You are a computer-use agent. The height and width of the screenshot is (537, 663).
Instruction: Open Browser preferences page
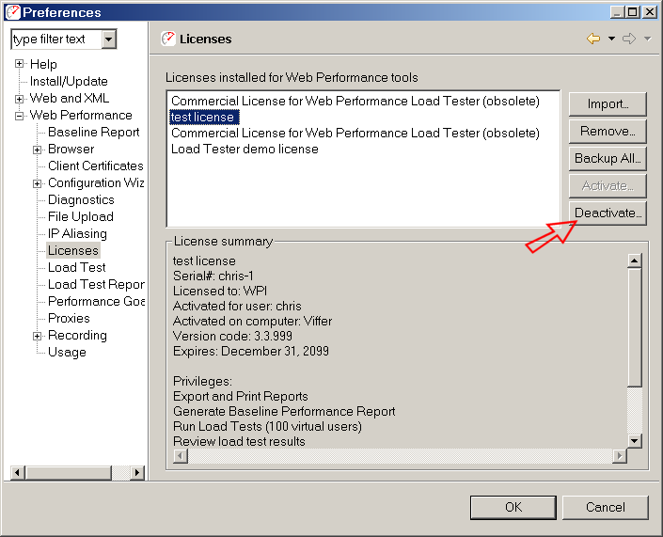[71, 149]
